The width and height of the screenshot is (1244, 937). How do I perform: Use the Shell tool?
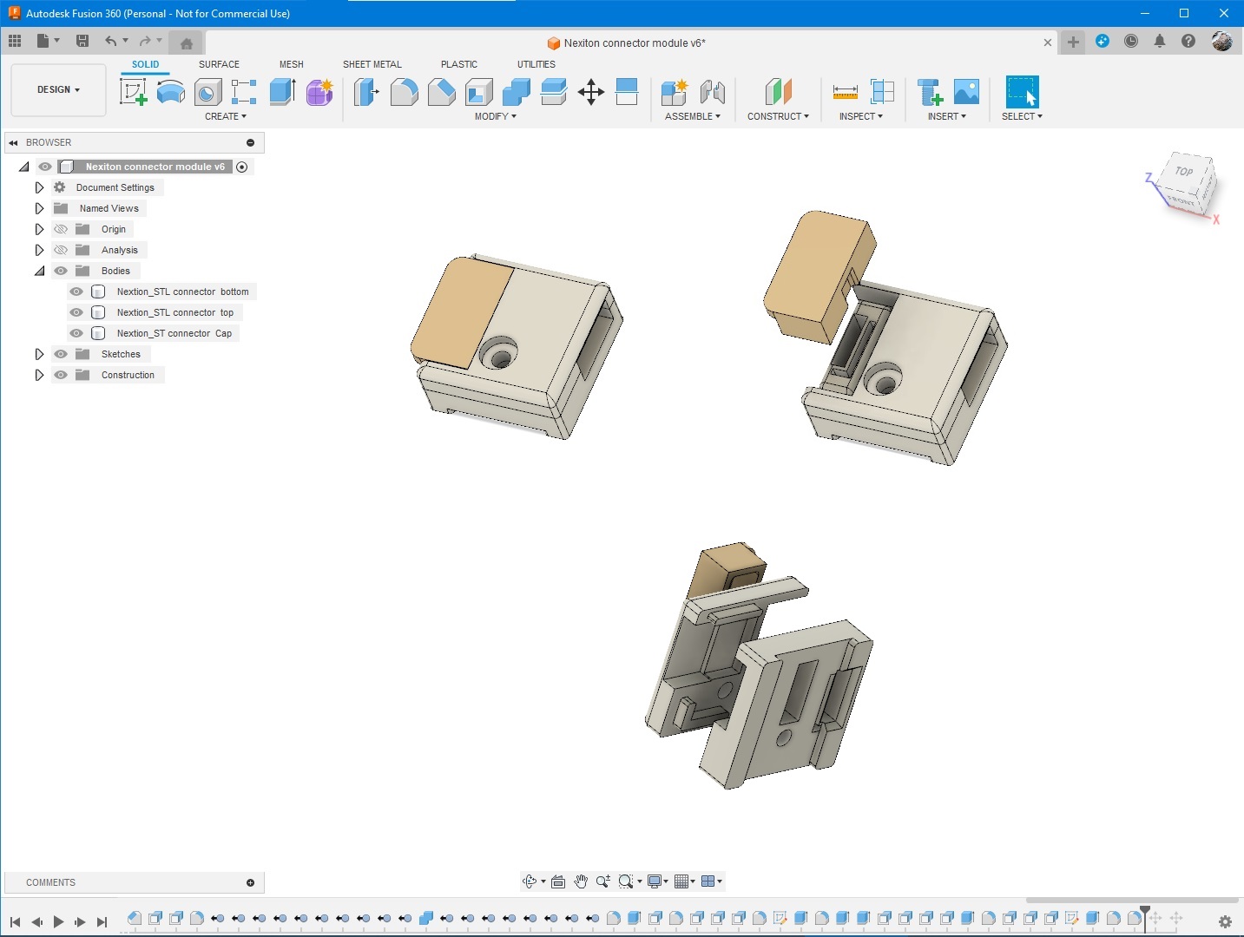coord(478,91)
